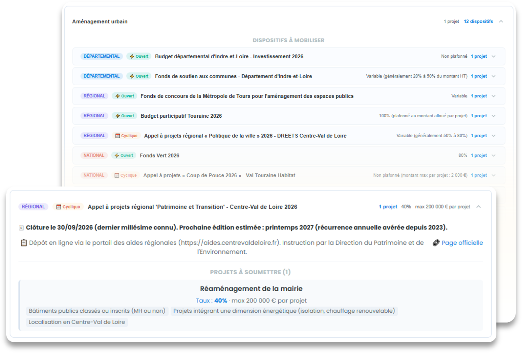Click the lightning icon on Fonds de soutien row
The height and width of the screenshot is (353, 522).
coord(132,76)
